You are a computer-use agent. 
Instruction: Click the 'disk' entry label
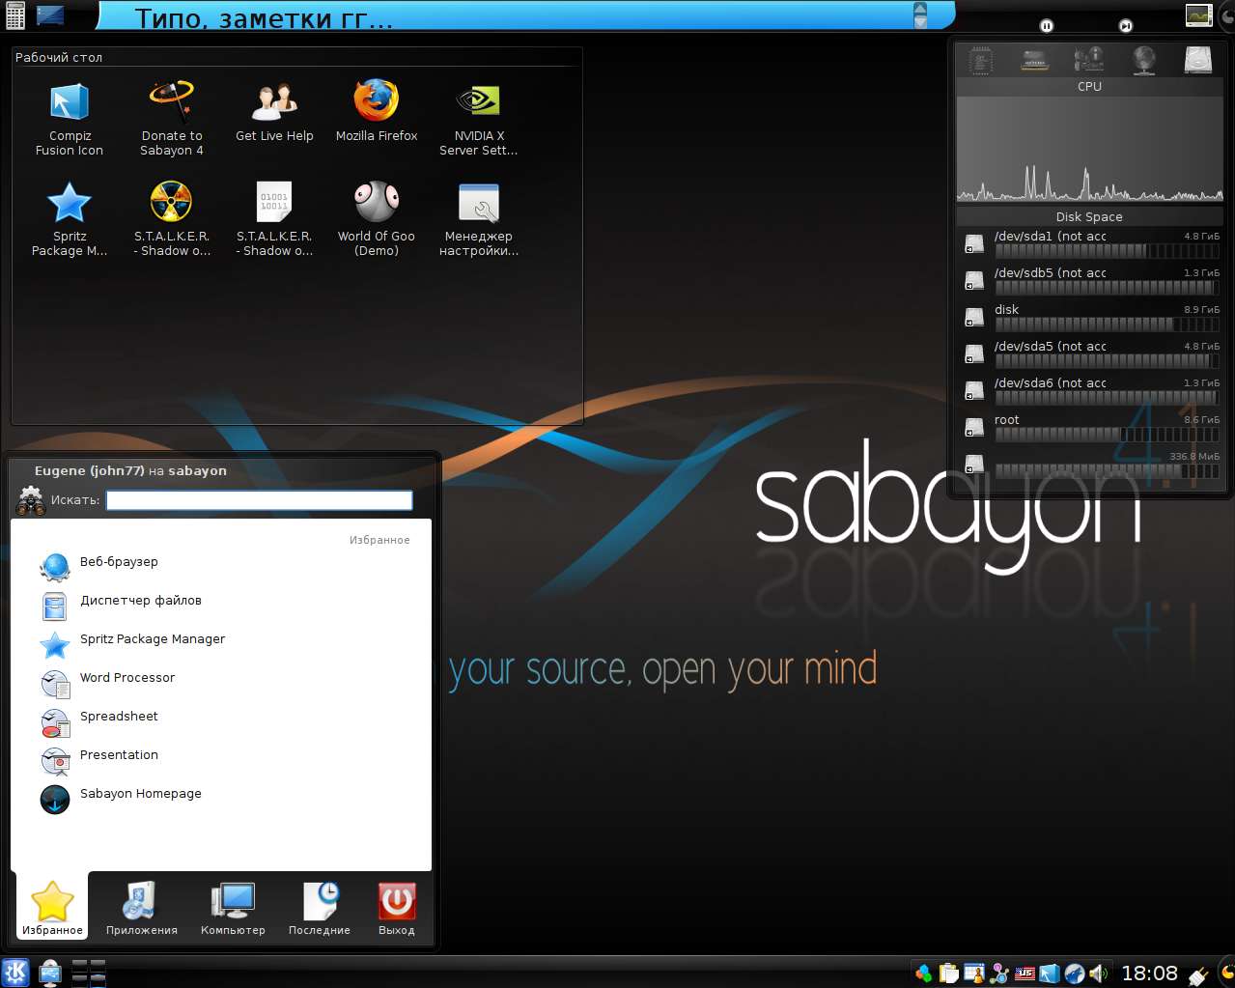1007,309
